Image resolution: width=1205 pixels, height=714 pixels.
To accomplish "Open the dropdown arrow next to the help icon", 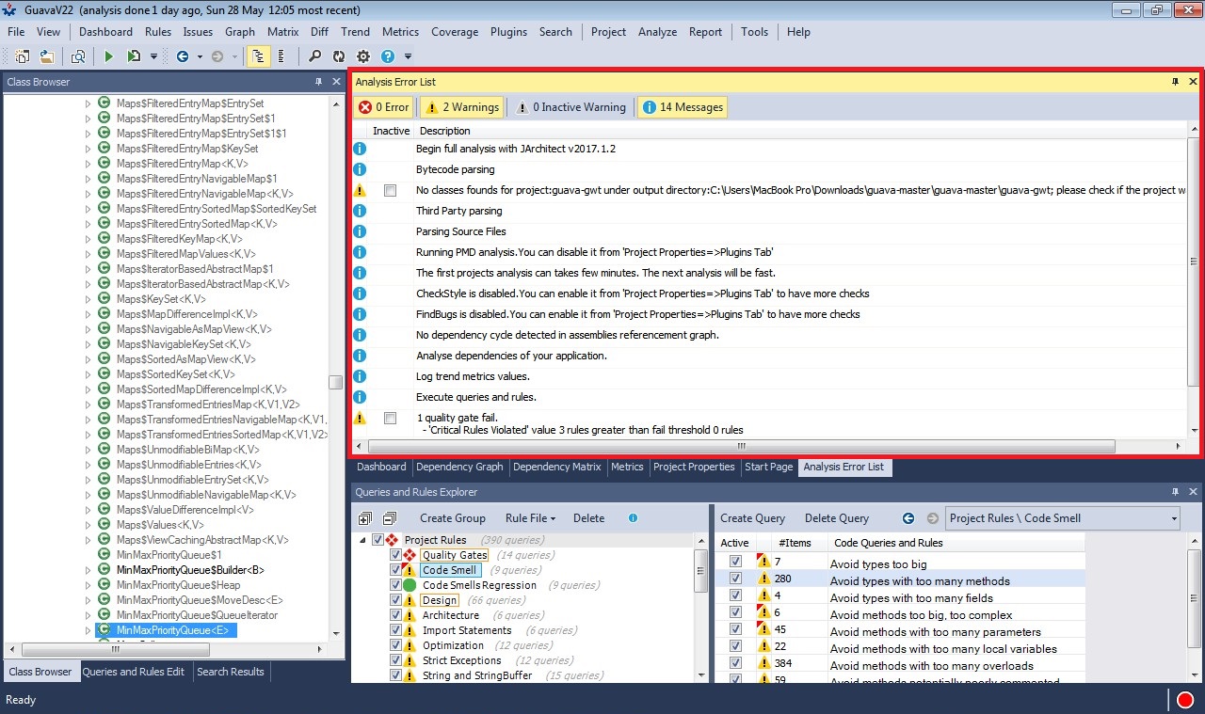I will tap(408, 57).
